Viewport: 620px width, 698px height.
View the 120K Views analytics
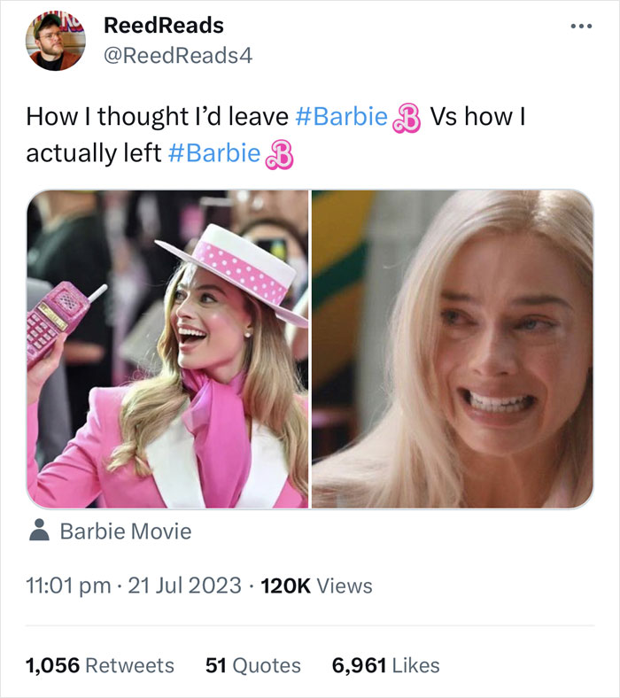click(315, 586)
